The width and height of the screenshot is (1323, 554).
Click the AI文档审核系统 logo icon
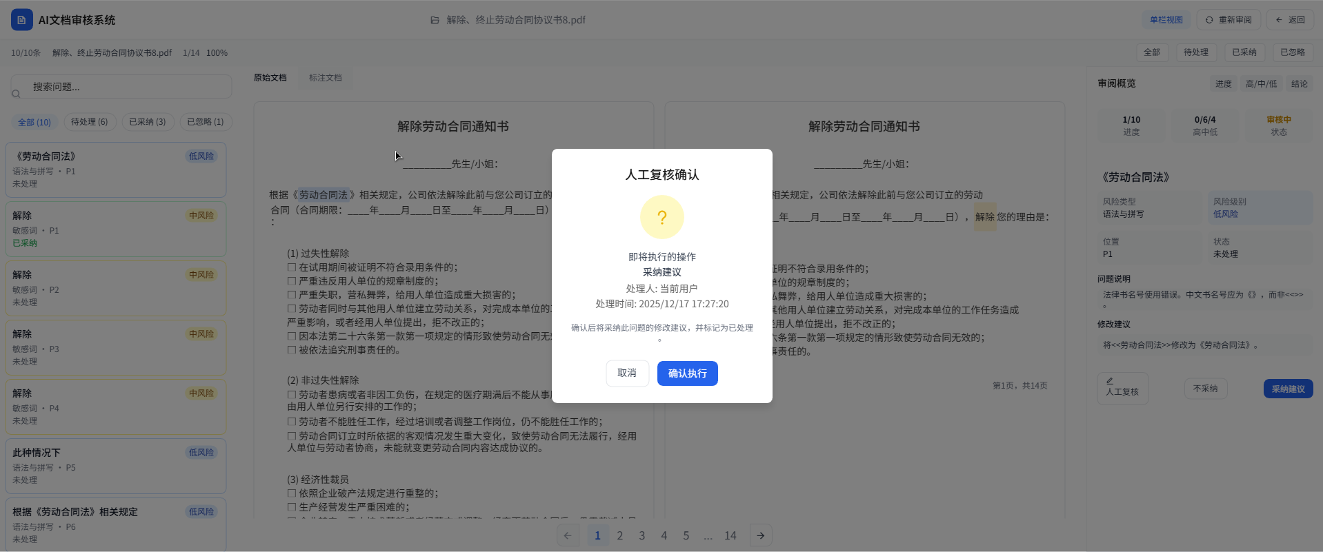tap(22, 20)
